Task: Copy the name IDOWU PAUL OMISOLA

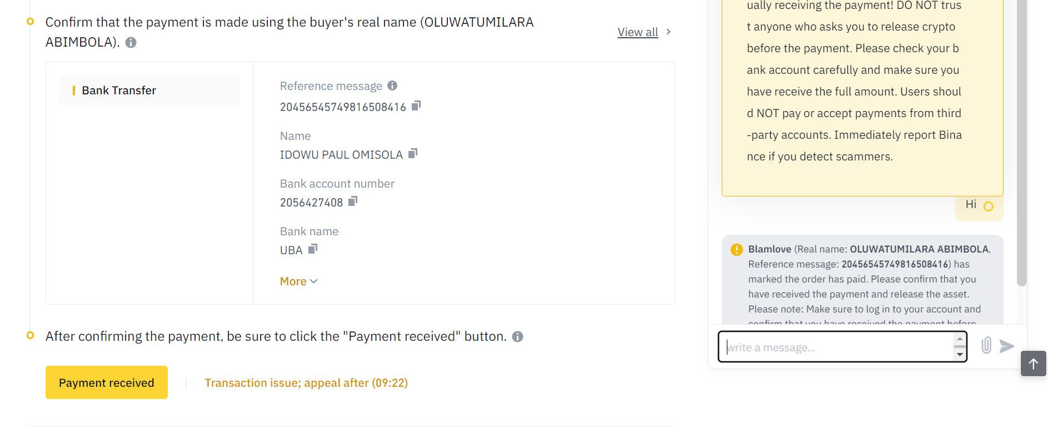Action: (x=413, y=153)
